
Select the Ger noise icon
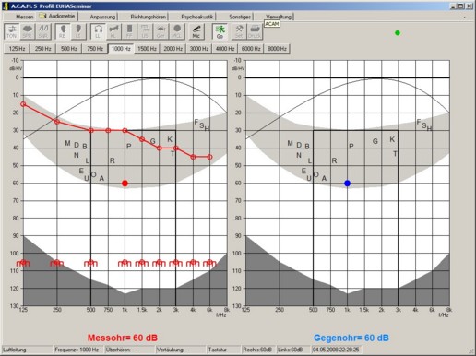pyautogui.click(x=161, y=31)
